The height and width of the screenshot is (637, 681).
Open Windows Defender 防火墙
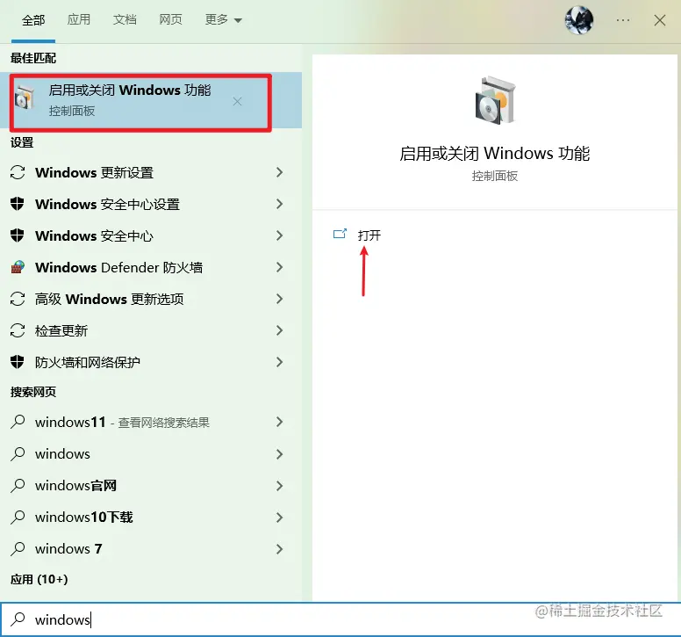coord(151,267)
